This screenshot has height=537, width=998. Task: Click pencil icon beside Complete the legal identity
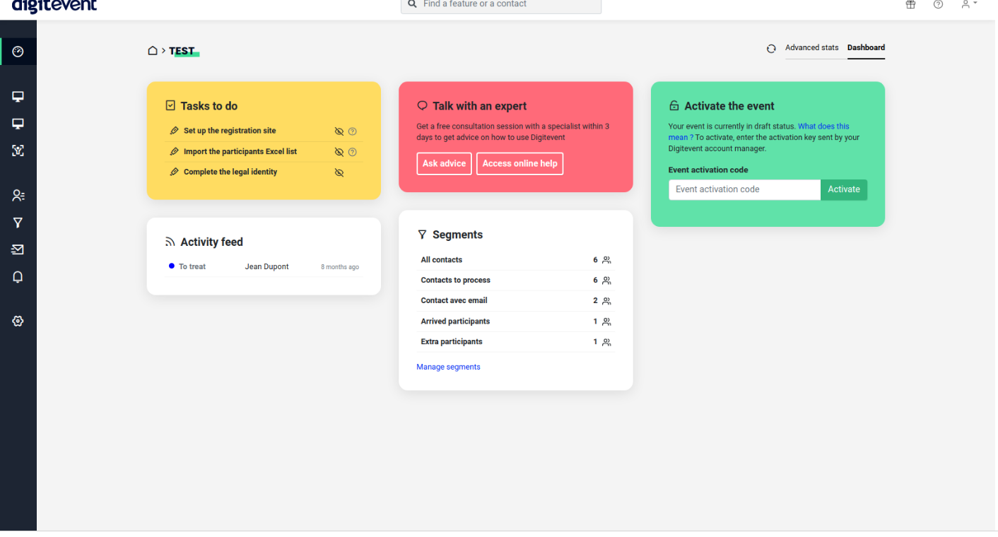[x=175, y=172]
